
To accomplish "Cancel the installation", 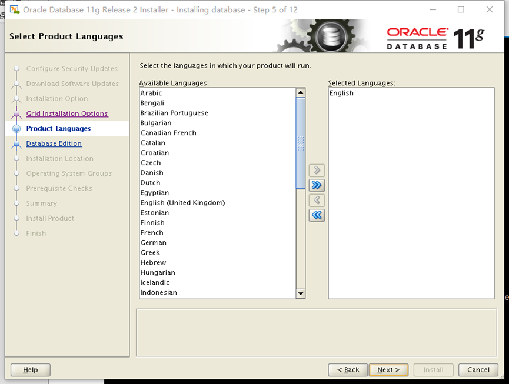I will (x=478, y=370).
